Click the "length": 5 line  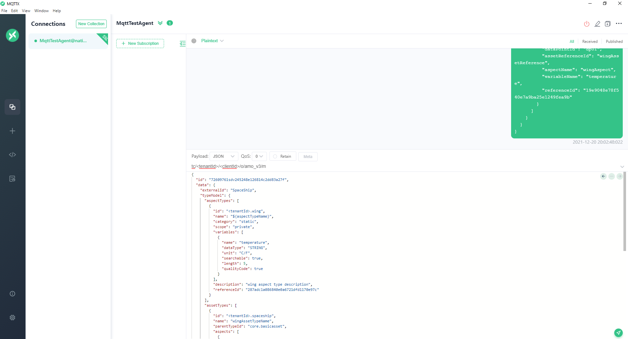click(x=234, y=263)
